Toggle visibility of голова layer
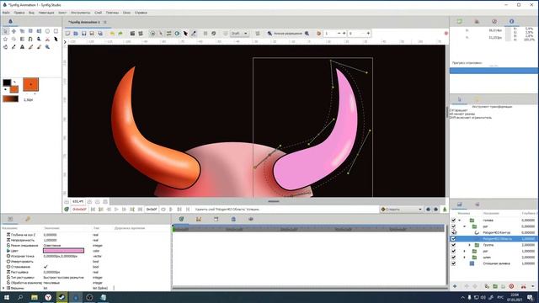The height and width of the screenshot is (303, 539). pos(453,221)
